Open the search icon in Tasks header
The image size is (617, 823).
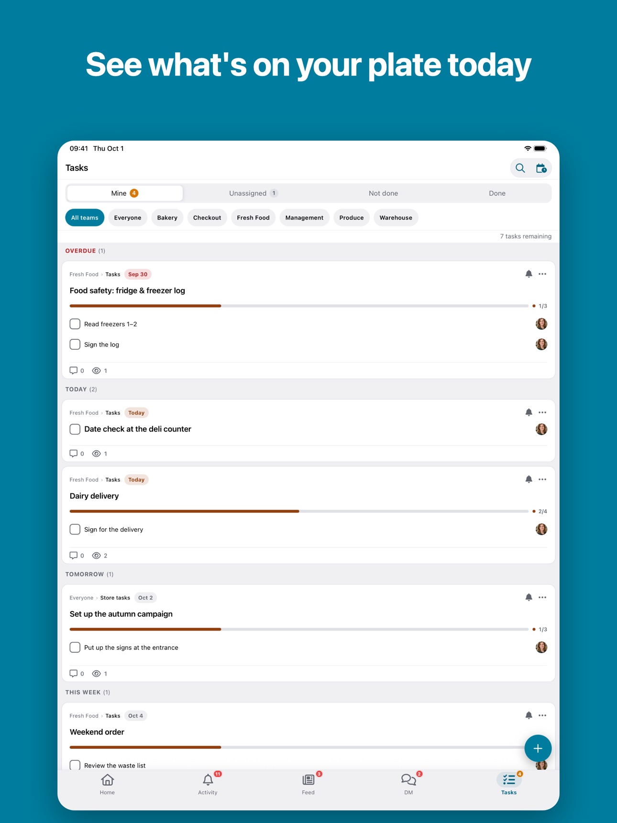[x=520, y=168]
